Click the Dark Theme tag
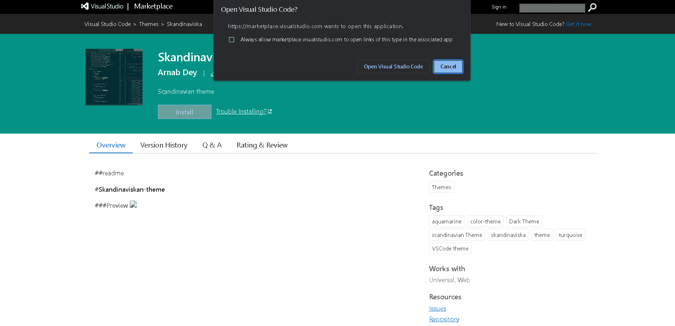Image resolution: width=675 pixels, height=326 pixels. [524, 221]
